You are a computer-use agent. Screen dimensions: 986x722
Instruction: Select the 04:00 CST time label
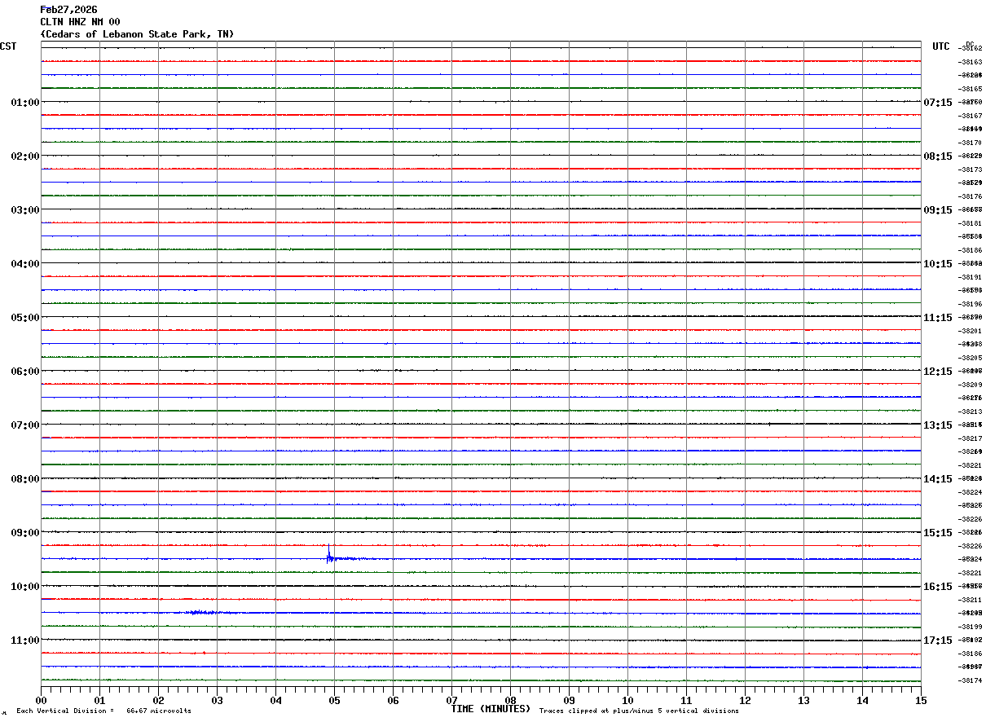(25, 264)
